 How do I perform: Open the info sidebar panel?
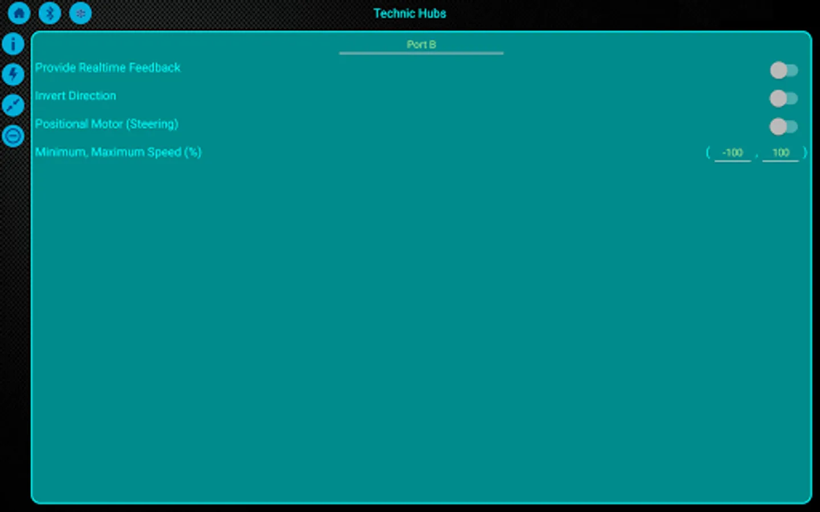click(x=13, y=44)
